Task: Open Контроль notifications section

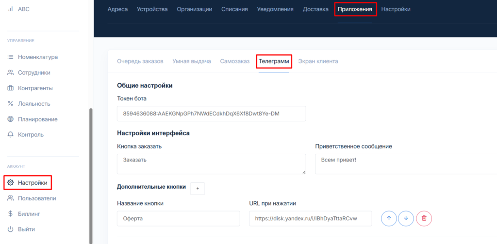Action: click(x=31, y=134)
